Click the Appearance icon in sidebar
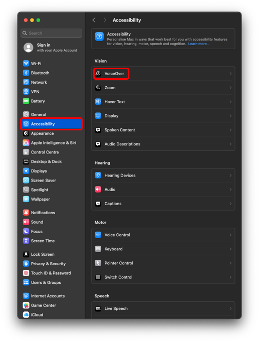This screenshot has height=342, width=259. [x=26, y=133]
